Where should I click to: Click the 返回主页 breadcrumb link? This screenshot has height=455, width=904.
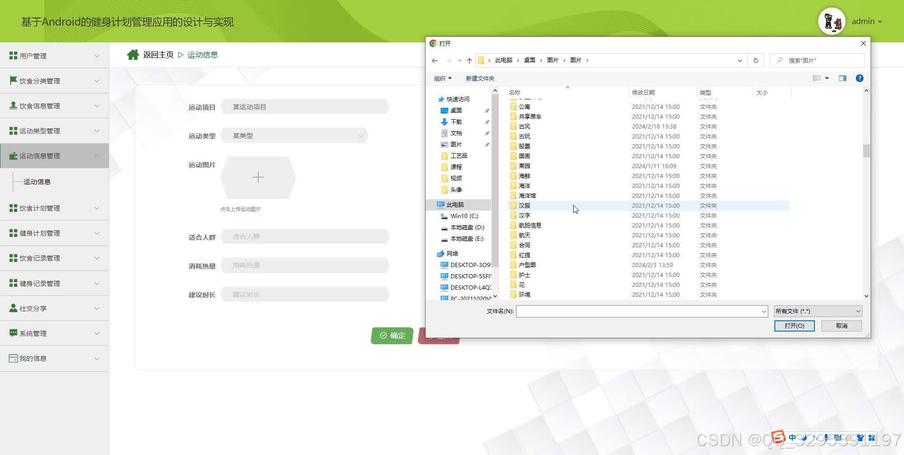coord(158,55)
